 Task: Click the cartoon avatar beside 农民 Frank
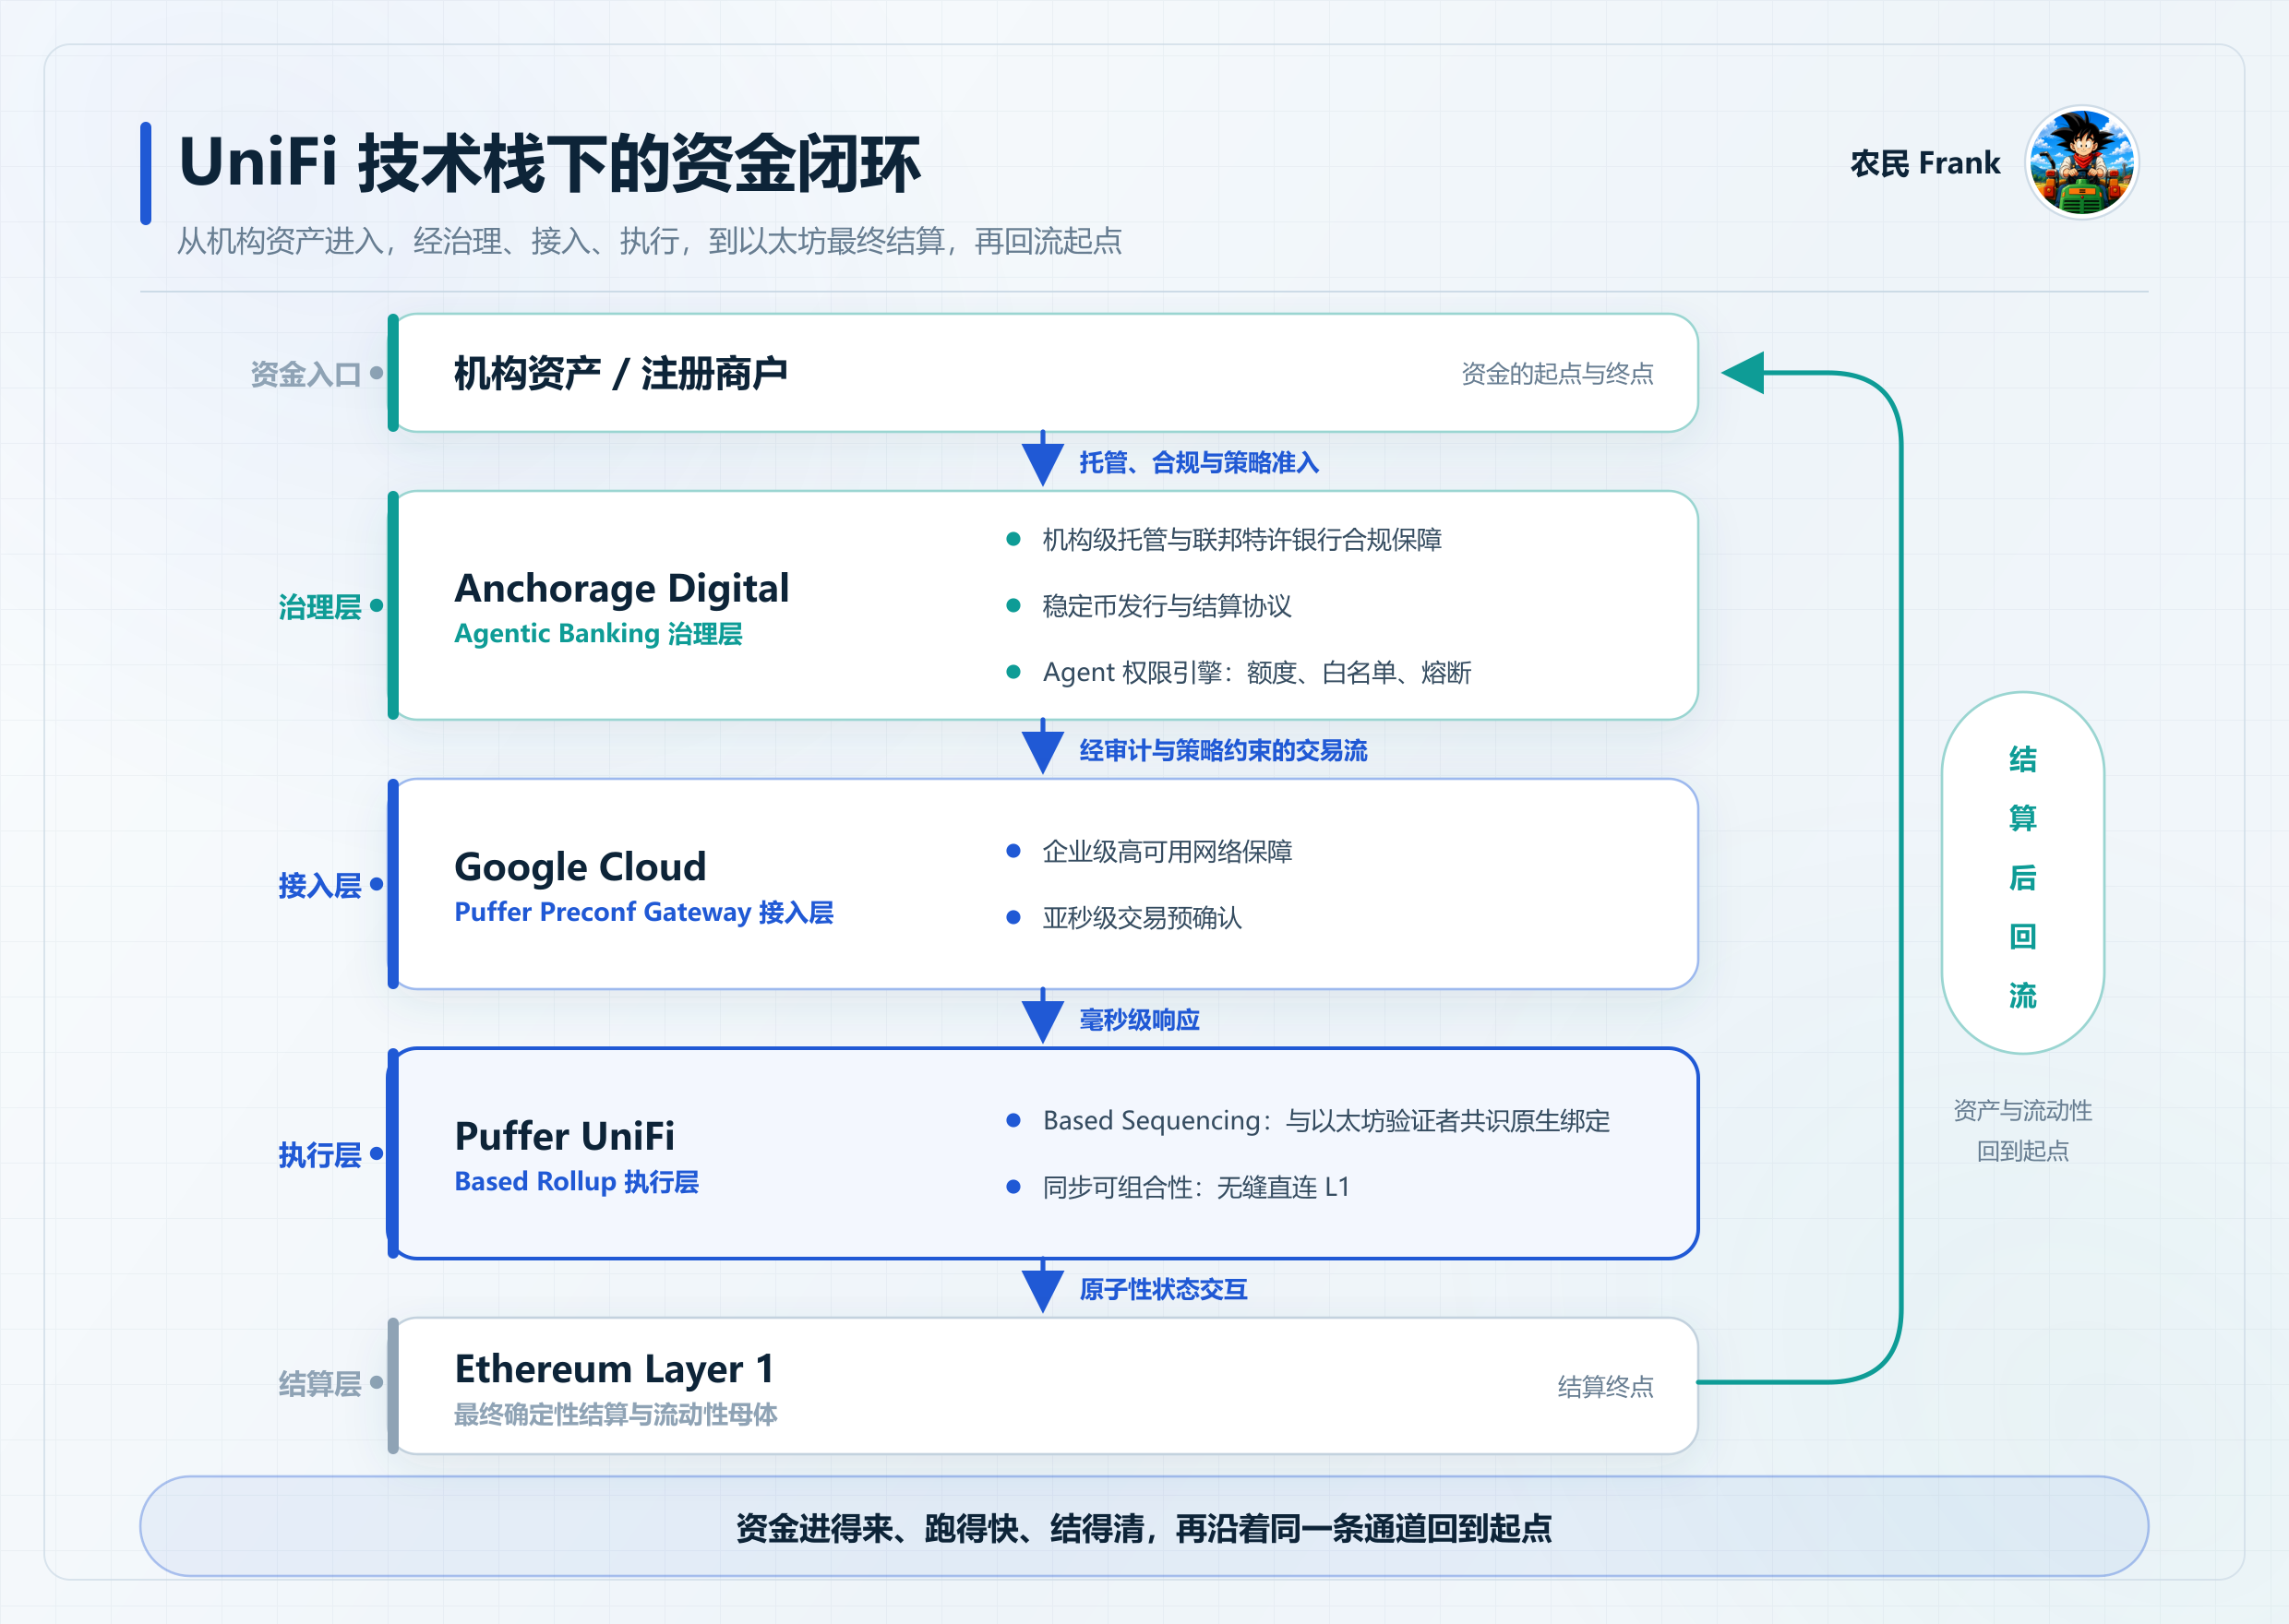tap(2082, 162)
